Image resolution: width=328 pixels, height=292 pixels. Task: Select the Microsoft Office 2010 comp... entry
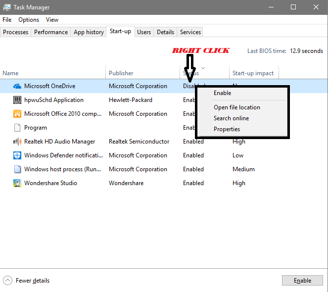[63, 114]
